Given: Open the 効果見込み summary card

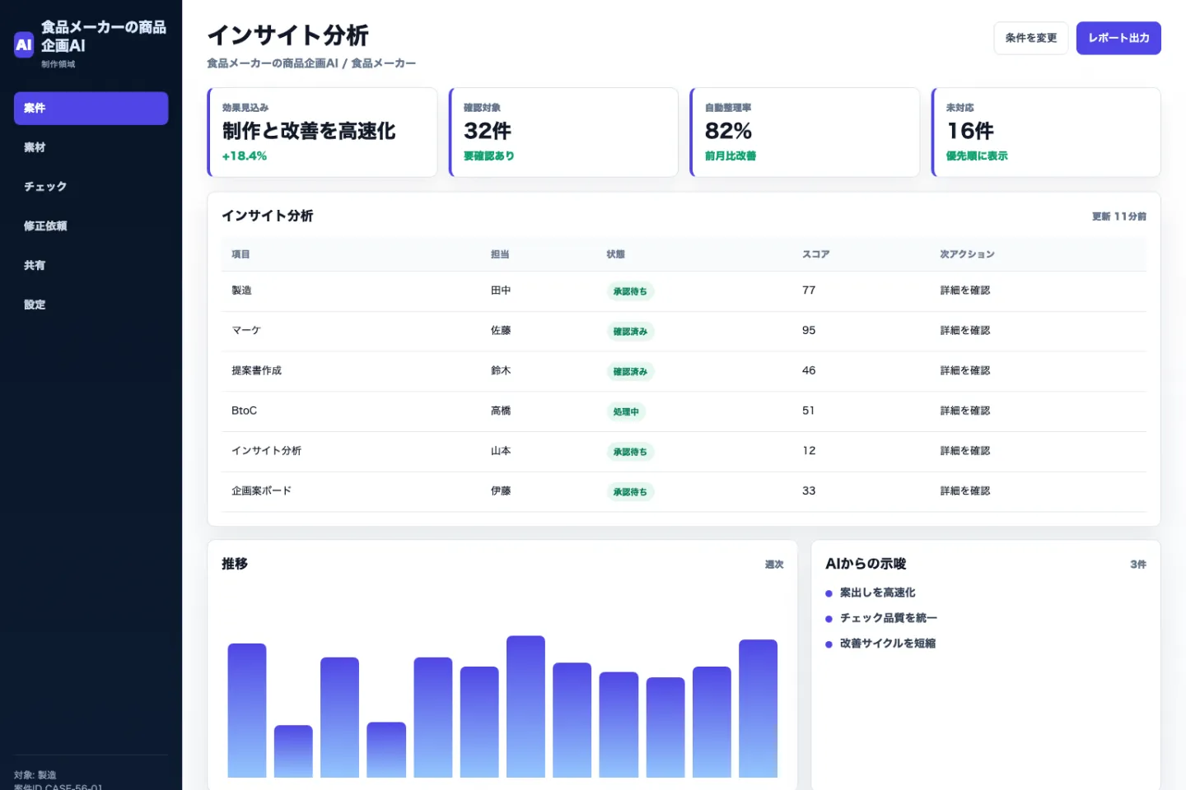Looking at the screenshot, I should pyautogui.click(x=322, y=132).
